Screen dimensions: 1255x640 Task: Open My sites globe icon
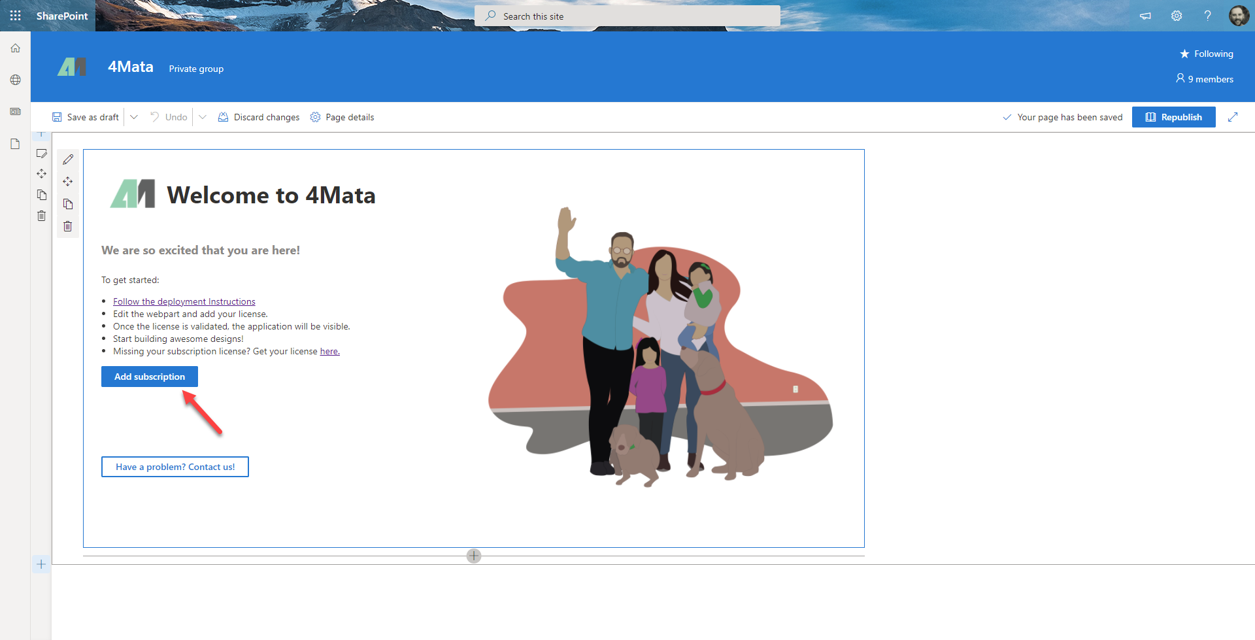click(16, 80)
